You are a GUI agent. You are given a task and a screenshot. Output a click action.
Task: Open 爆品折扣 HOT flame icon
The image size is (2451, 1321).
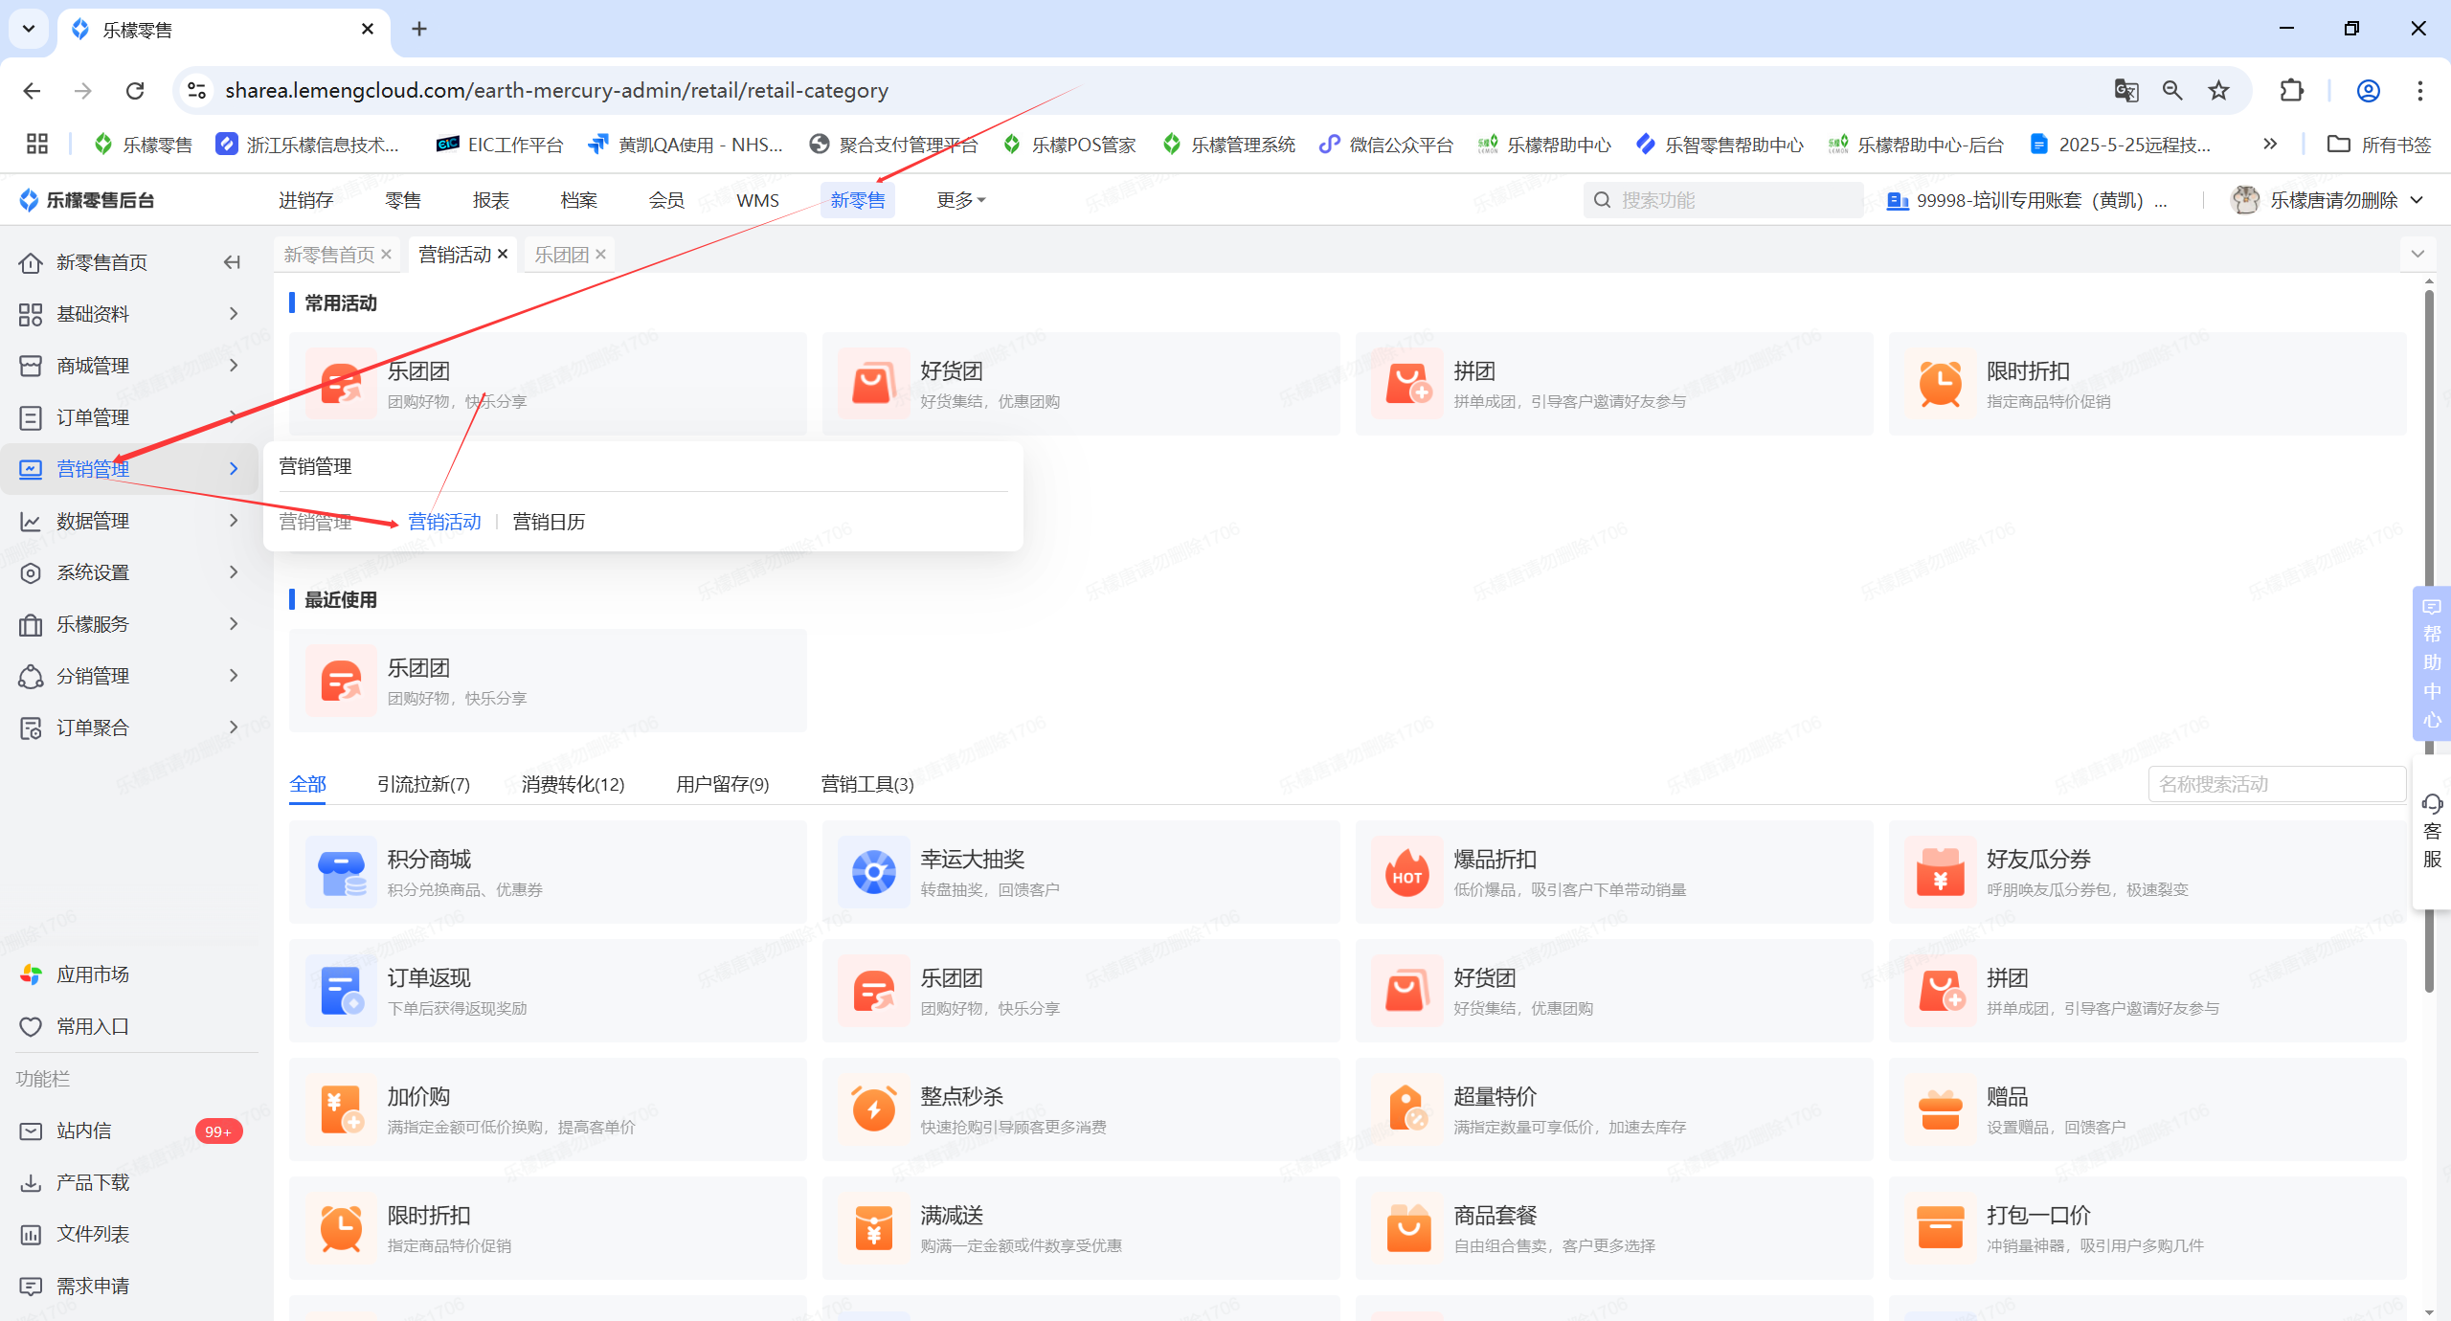pos(1406,872)
